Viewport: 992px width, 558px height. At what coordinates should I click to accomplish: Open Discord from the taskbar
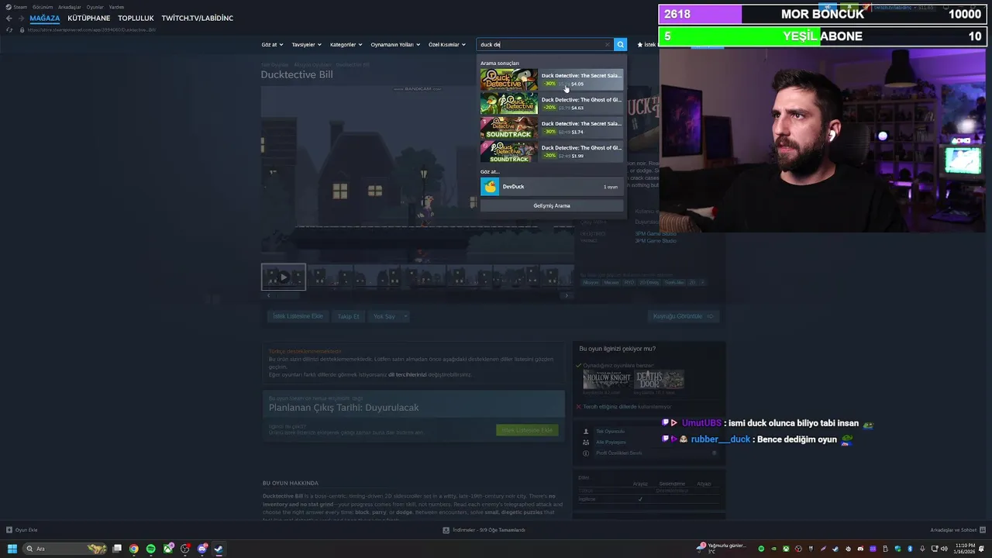[x=202, y=549]
